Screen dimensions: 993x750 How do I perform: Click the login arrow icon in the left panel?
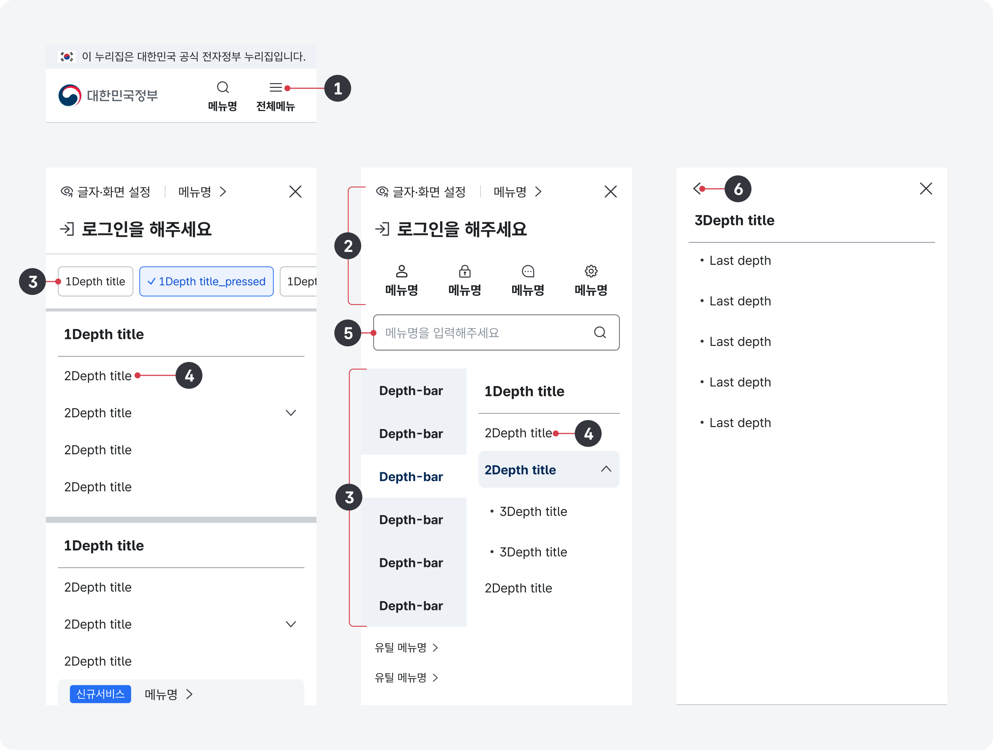tap(67, 229)
